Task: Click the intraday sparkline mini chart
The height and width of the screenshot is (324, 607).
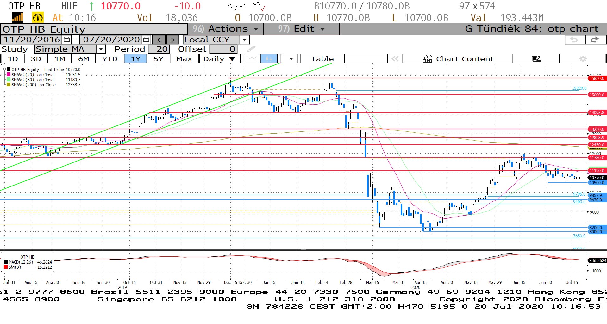Action: (x=247, y=6)
